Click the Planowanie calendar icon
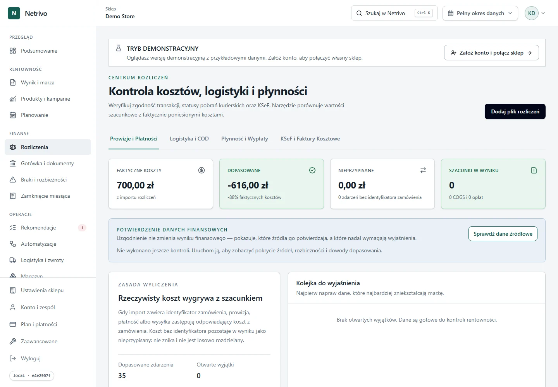The image size is (558, 387). pos(13,115)
